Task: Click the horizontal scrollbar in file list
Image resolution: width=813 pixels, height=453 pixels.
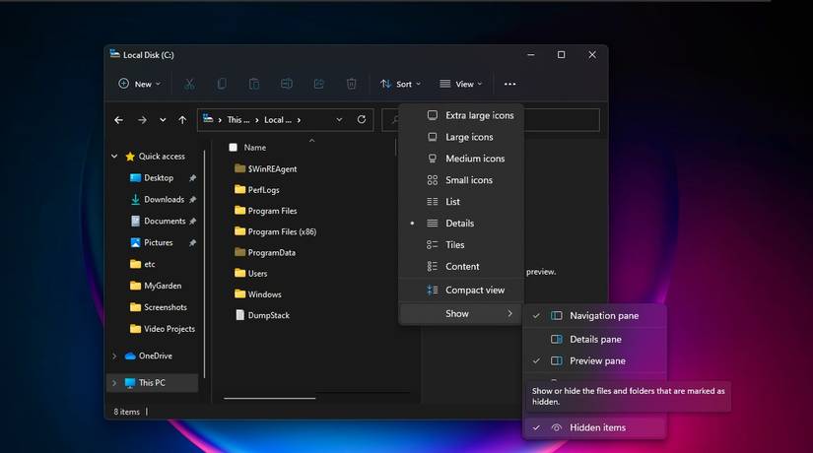Action: point(270,398)
